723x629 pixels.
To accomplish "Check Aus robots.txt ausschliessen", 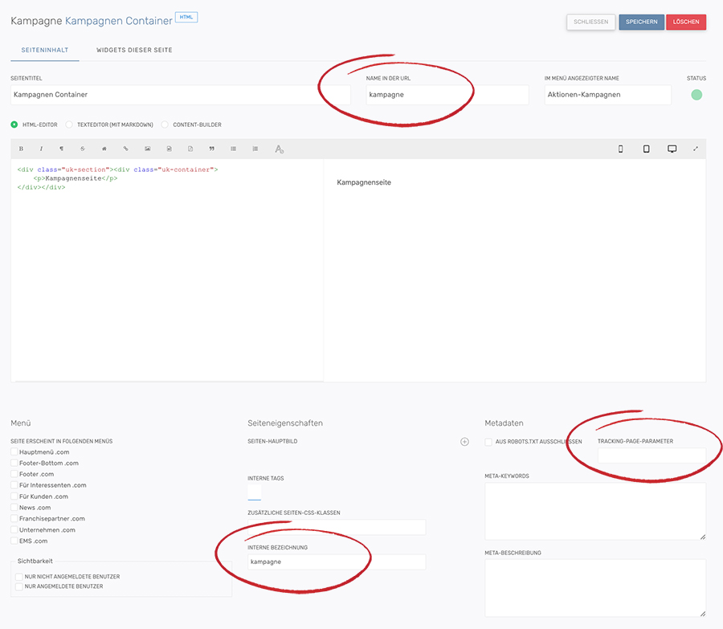I will tap(488, 442).
